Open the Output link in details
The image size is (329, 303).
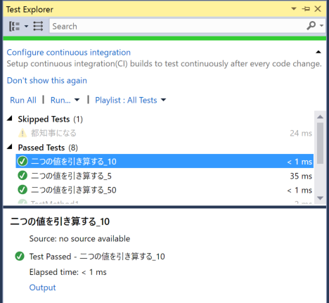[x=42, y=288]
